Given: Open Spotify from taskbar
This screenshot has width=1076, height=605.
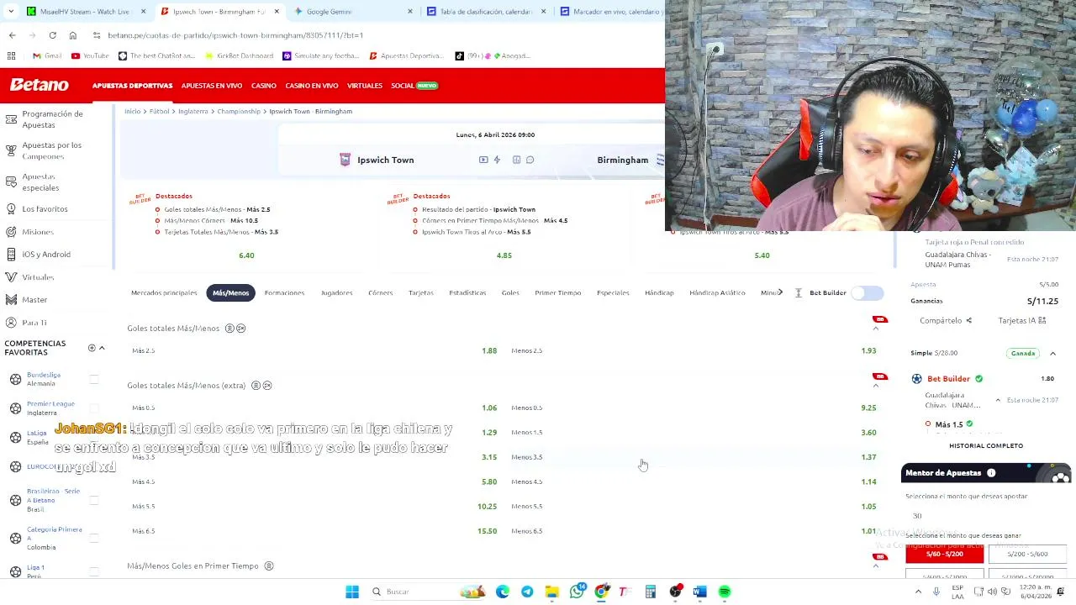Looking at the screenshot, I should coord(725,592).
